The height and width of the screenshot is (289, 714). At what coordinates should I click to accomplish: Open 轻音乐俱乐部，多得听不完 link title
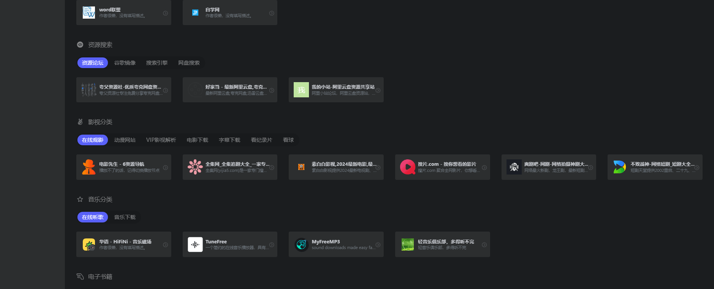pyautogui.click(x=446, y=242)
